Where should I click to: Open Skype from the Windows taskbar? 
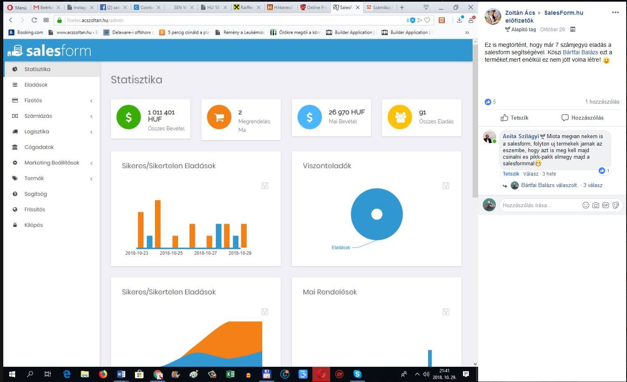pyautogui.click(x=357, y=374)
